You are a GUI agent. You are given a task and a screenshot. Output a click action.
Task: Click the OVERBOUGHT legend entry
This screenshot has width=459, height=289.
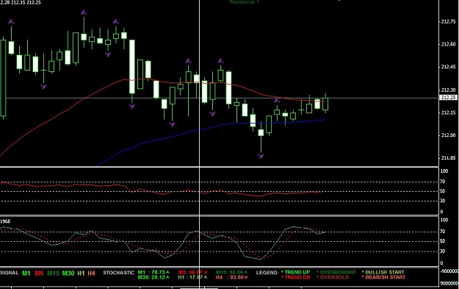336,272
